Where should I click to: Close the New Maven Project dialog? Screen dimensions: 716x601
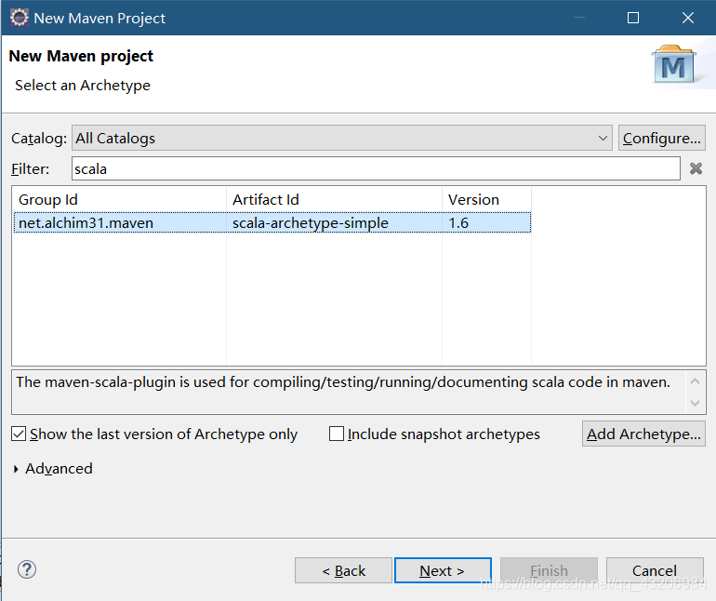pos(688,18)
